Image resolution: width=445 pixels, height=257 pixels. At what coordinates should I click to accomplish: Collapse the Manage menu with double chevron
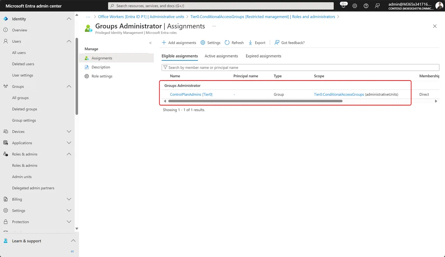pos(150,43)
